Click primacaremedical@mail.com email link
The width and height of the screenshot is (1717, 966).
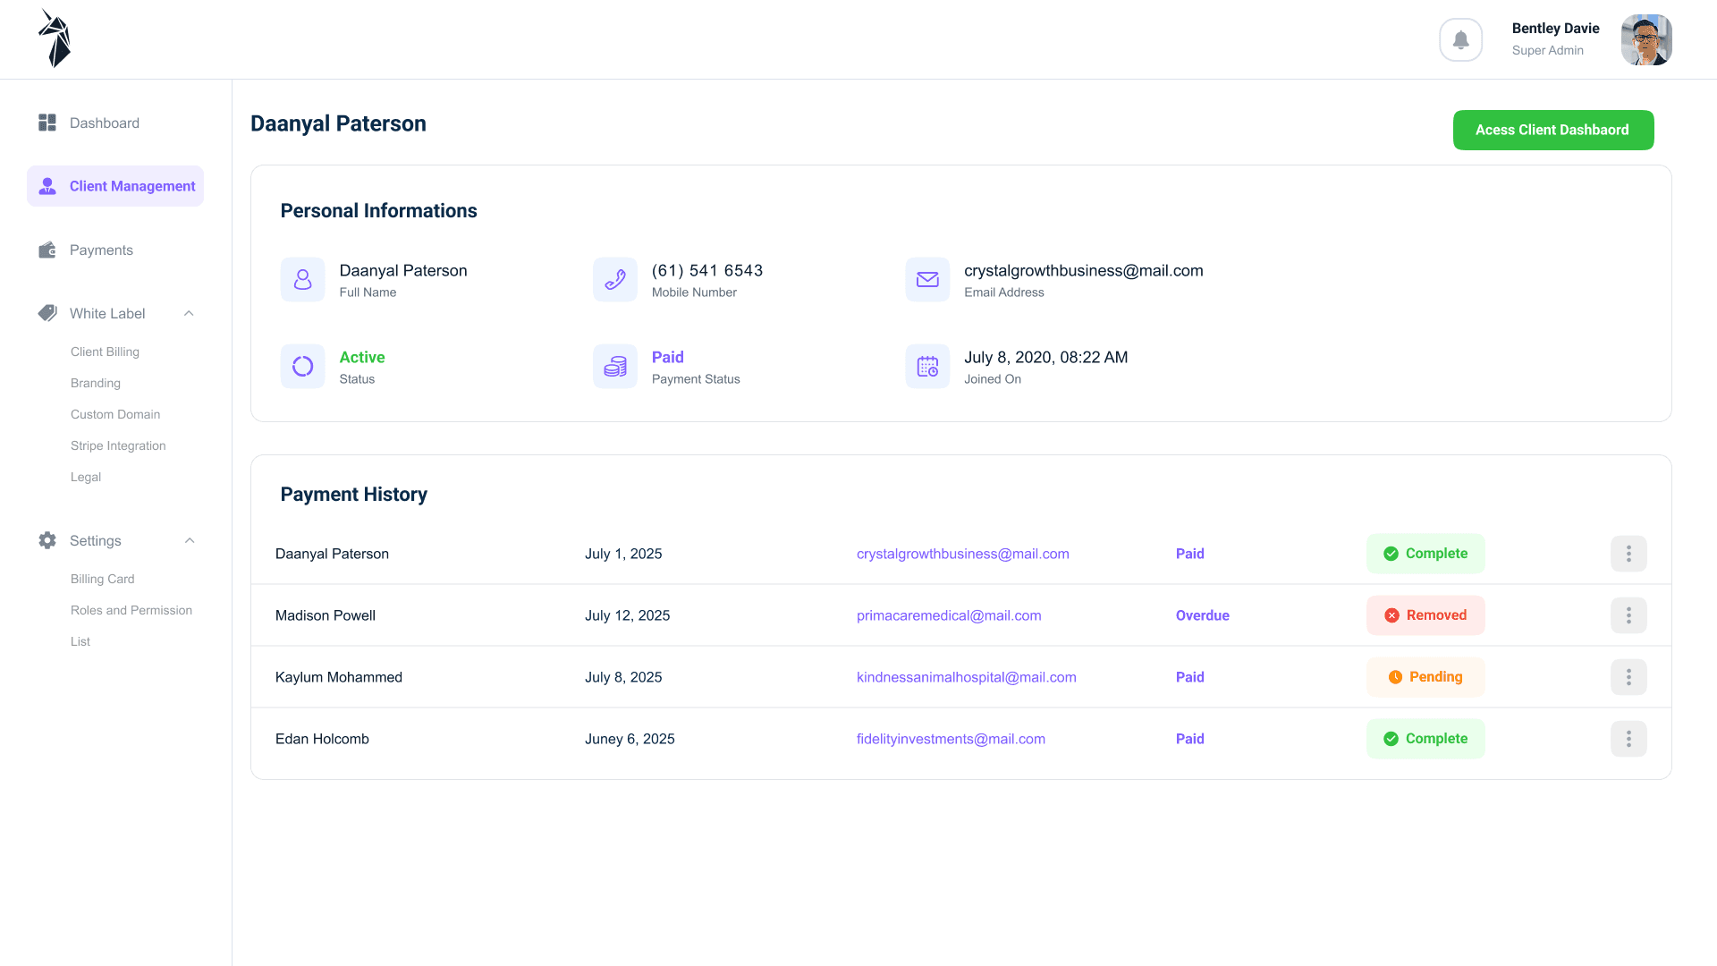click(x=949, y=615)
